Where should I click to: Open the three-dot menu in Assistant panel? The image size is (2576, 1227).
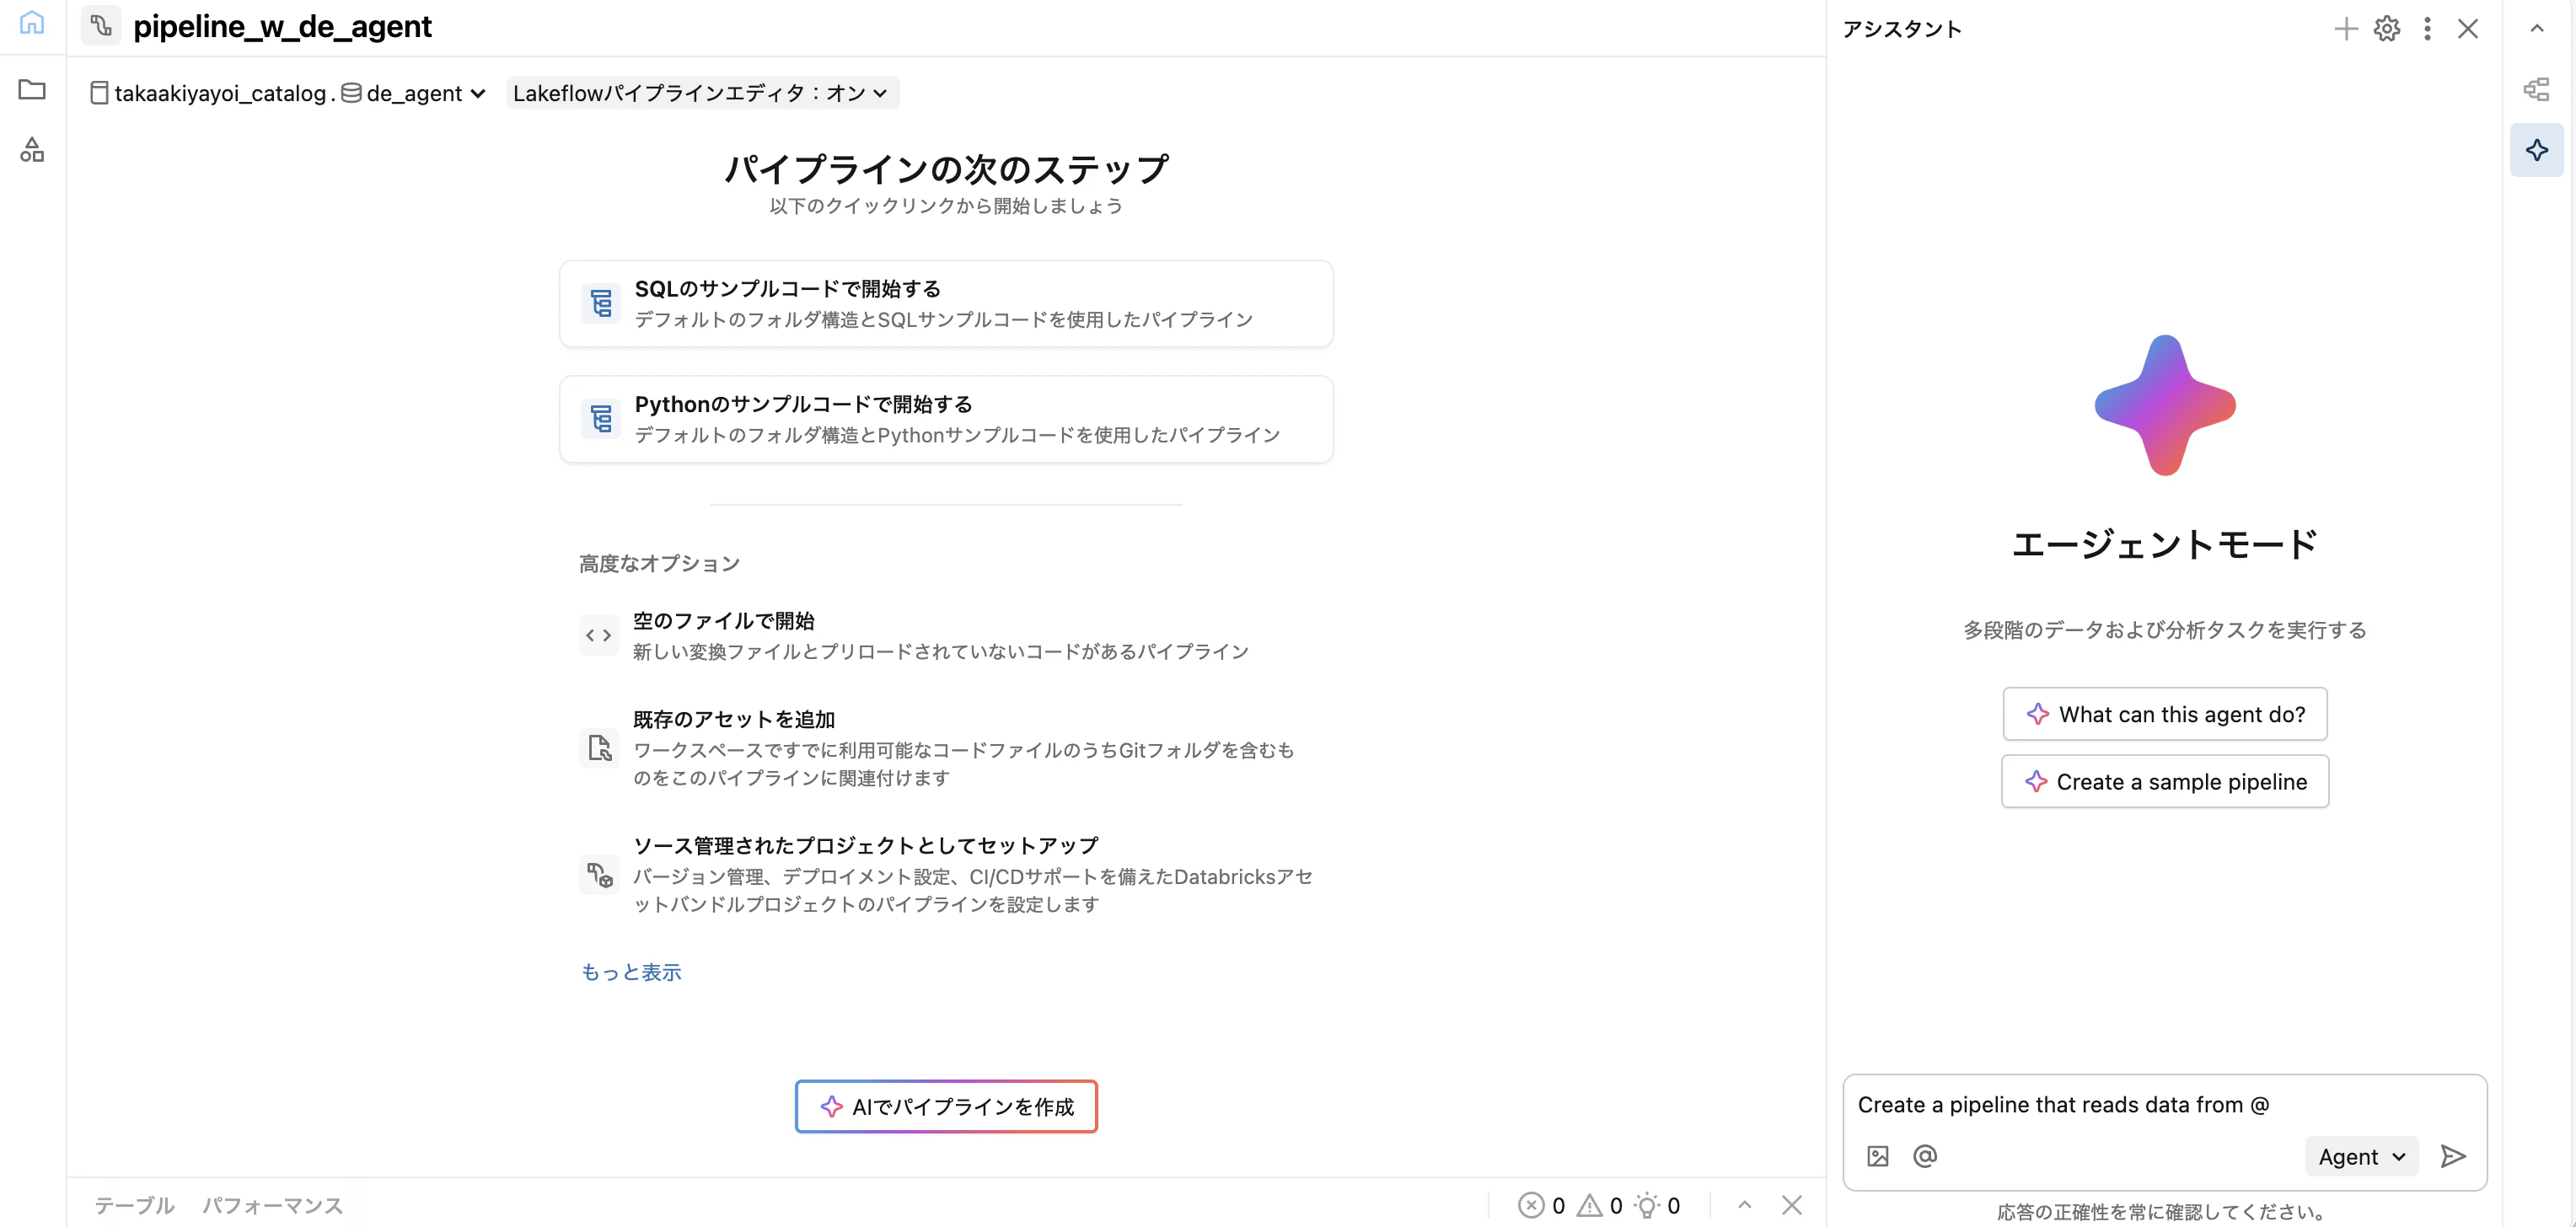tap(2428, 29)
